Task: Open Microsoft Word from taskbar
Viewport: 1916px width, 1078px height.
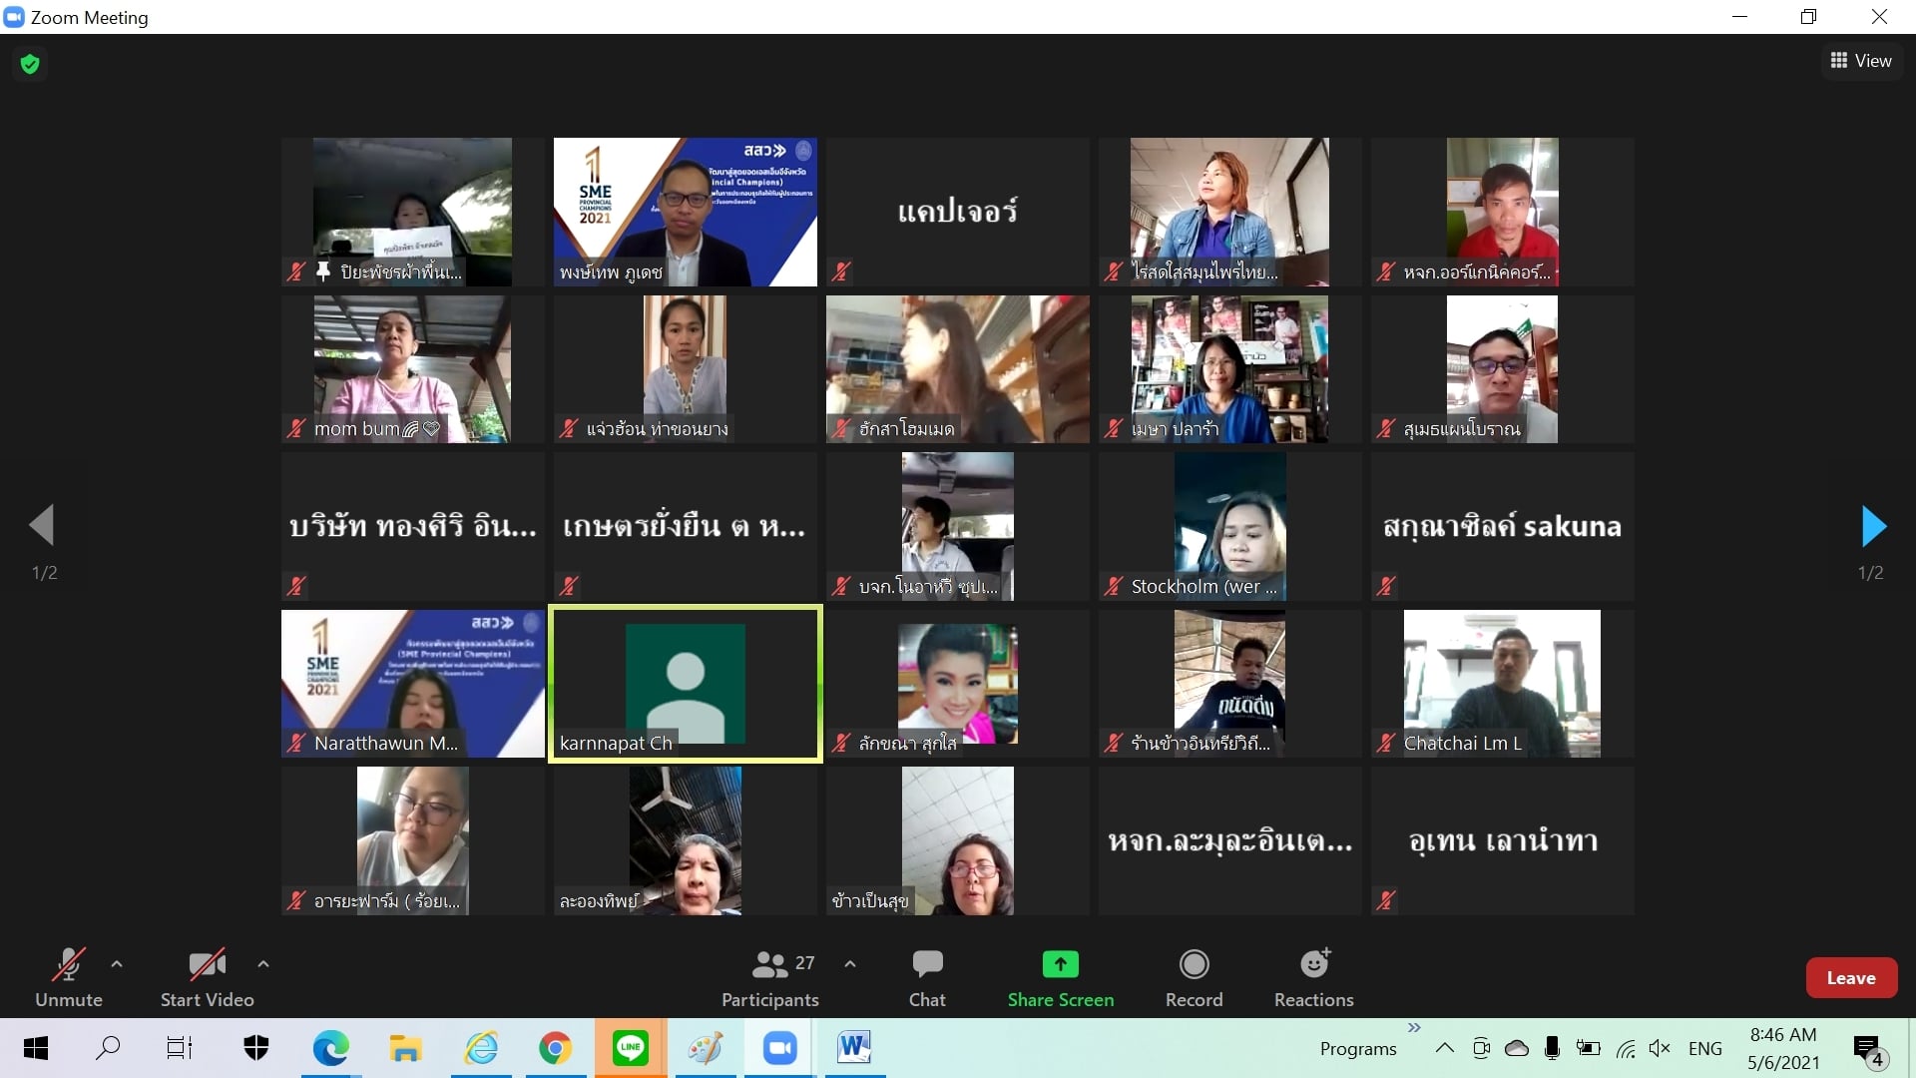Action: click(854, 1048)
